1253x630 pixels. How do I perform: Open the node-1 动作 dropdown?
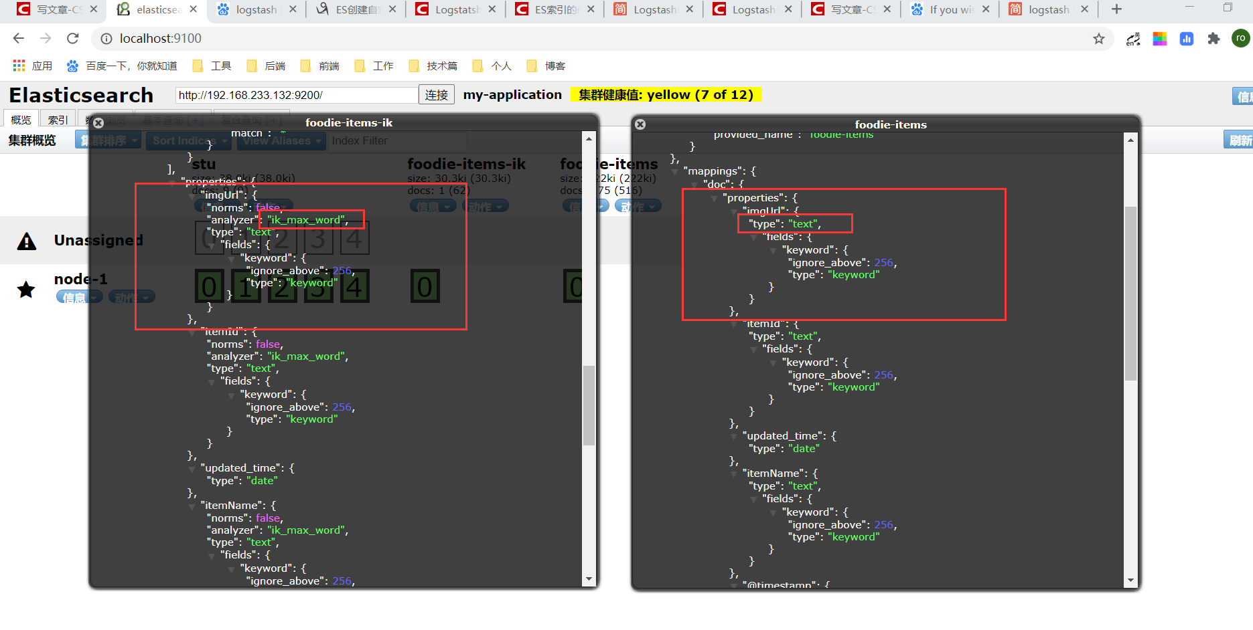click(x=131, y=297)
